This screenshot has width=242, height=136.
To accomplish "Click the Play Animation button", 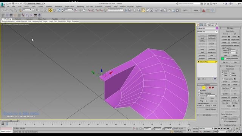I will [222, 128].
